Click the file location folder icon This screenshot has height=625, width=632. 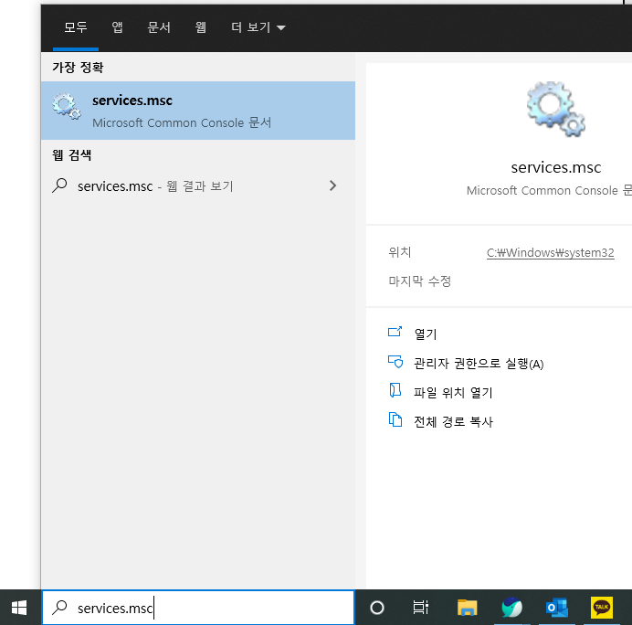click(x=395, y=390)
